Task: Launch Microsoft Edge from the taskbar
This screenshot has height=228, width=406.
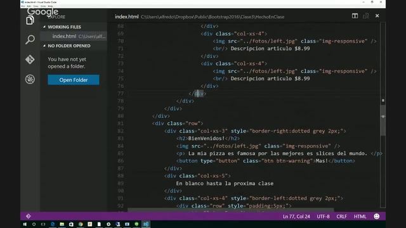Action: (x=53, y=224)
